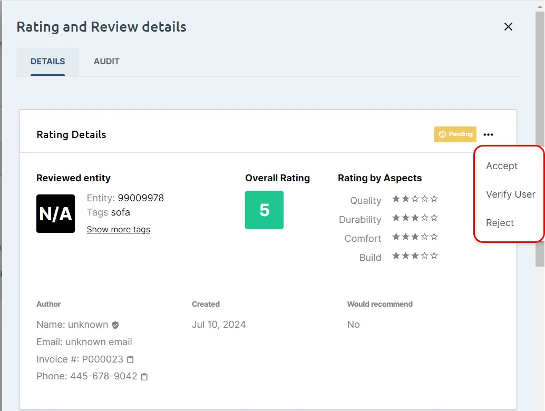Open the three-dot actions menu
545x411 pixels.
pos(489,134)
